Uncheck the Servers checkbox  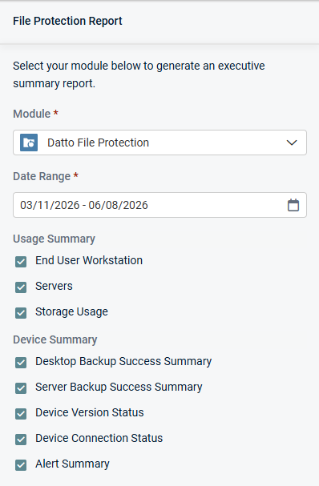click(x=21, y=287)
